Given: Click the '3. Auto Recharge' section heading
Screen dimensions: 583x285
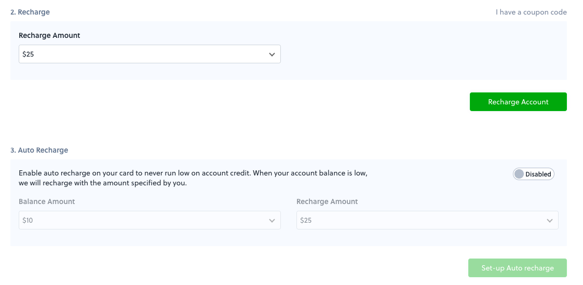Looking at the screenshot, I should point(39,151).
